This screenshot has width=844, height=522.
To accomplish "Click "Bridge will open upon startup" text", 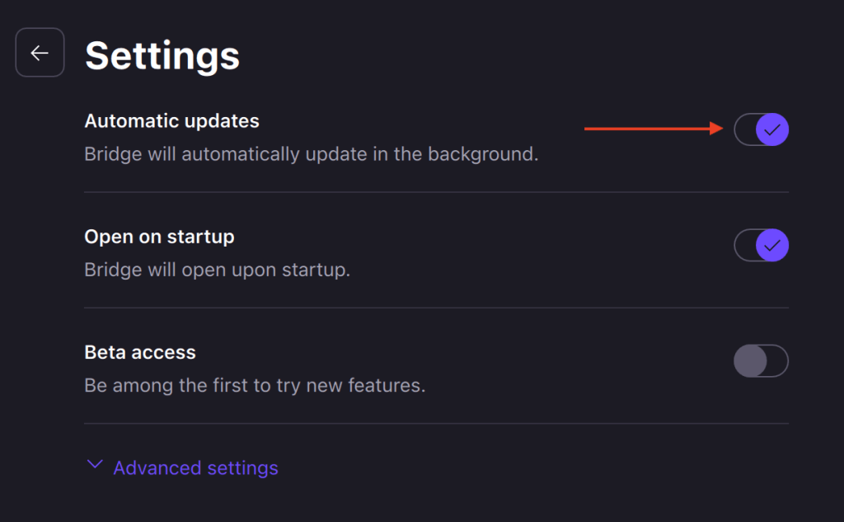I will 217,270.
